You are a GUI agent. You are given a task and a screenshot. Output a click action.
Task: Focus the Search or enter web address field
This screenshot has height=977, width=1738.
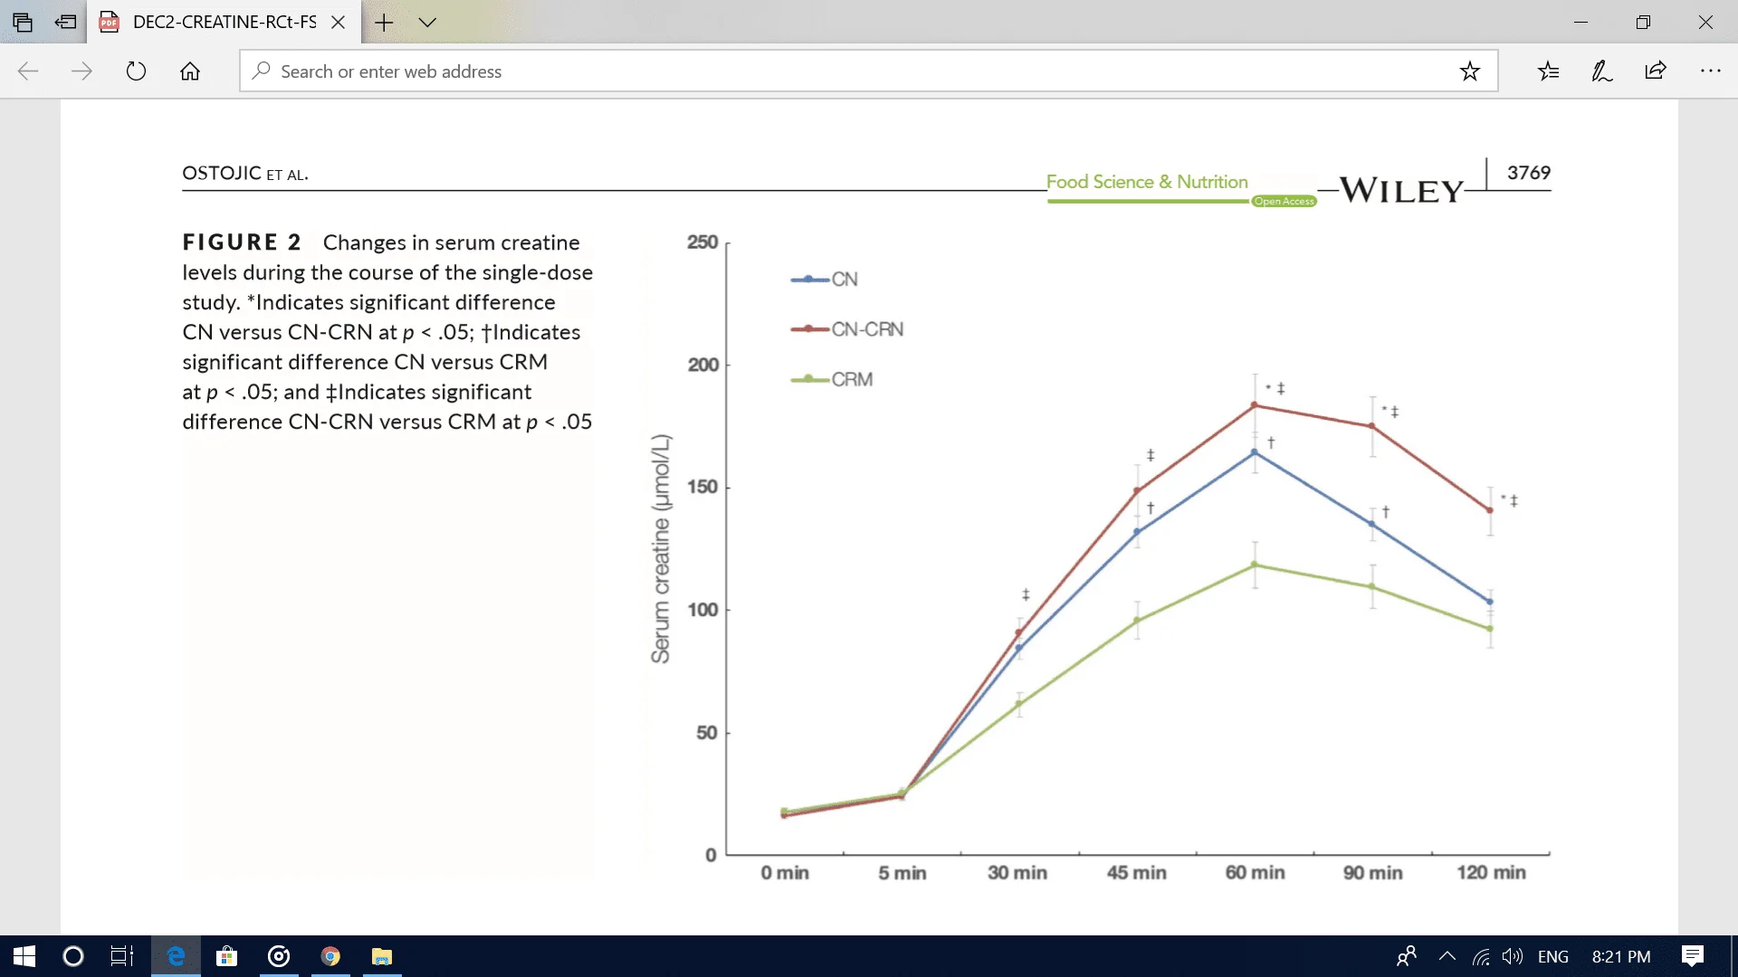tap(868, 71)
